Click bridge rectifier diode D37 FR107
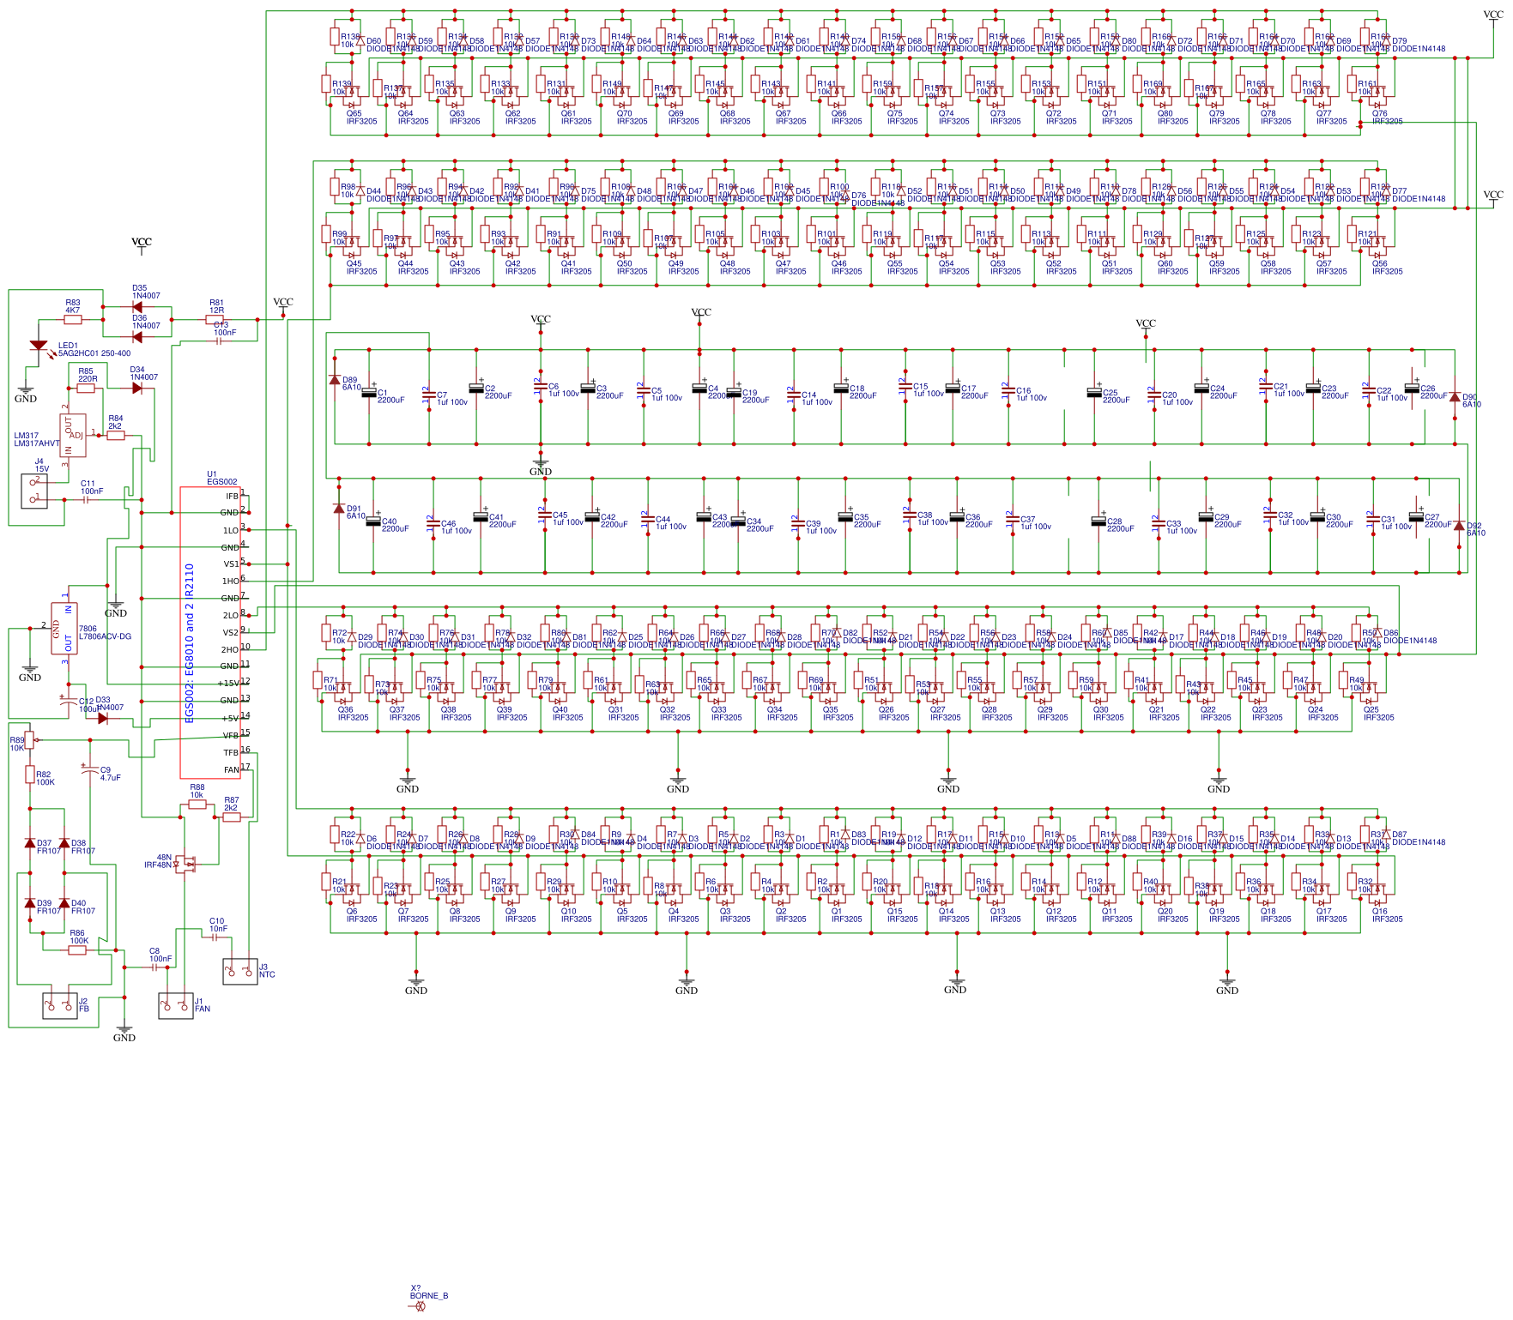Image resolution: width=1513 pixels, height=1320 pixels. click(x=29, y=842)
